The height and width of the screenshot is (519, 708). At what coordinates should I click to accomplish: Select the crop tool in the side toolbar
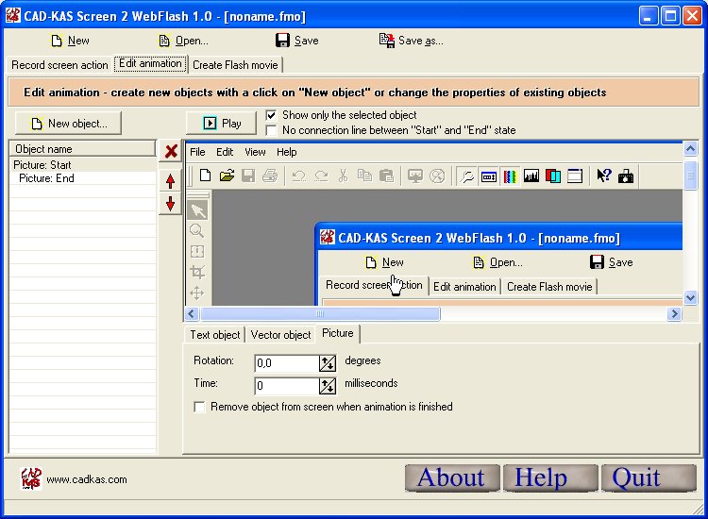point(197,272)
